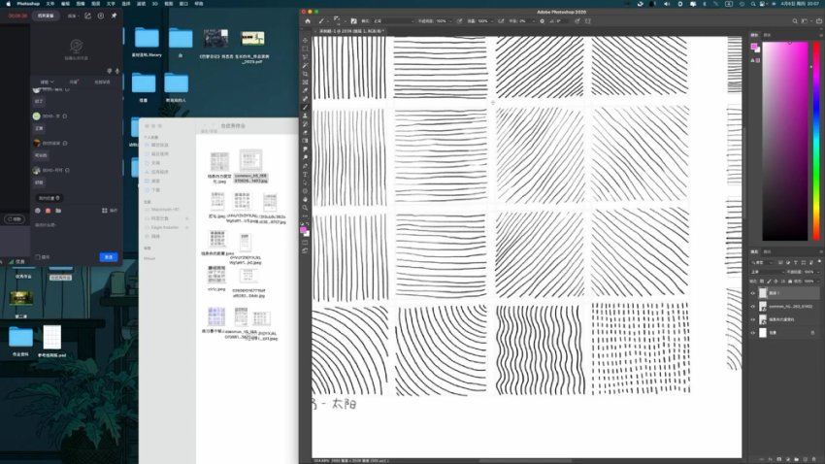Viewport: 825px width, 464px height.
Task: Open the brush blending Mode dropdown
Action: (x=393, y=21)
